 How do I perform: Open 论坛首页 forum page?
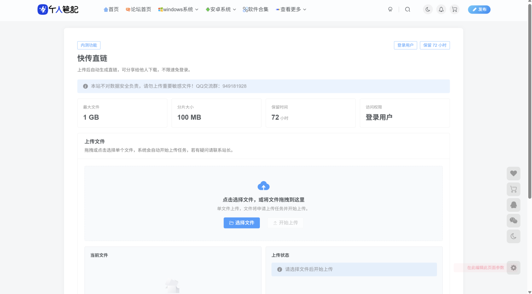tap(138, 9)
